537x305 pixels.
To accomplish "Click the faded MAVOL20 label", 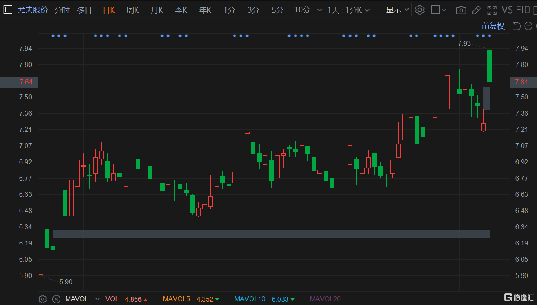I will pos(326,299).
